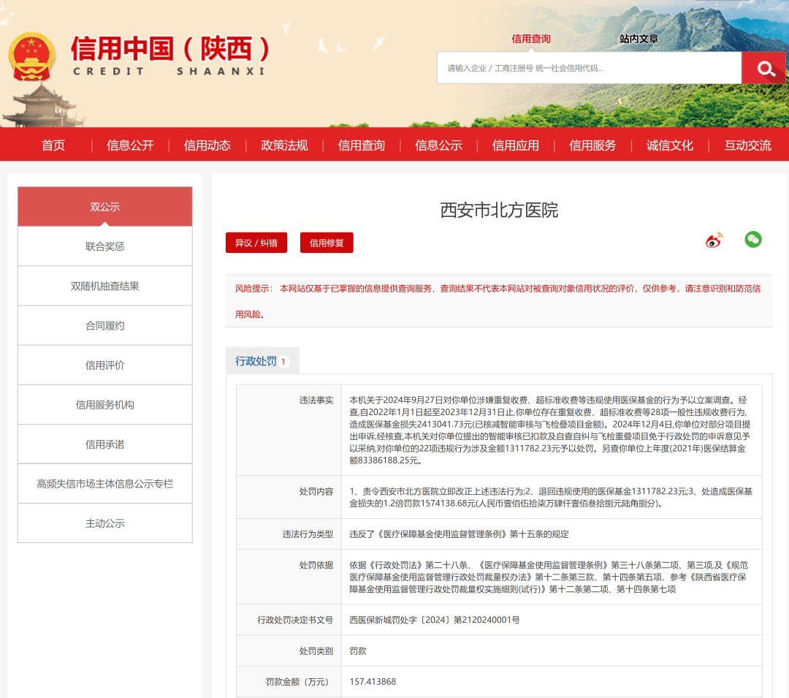Share page via WeChat icon

click(752, 240)
